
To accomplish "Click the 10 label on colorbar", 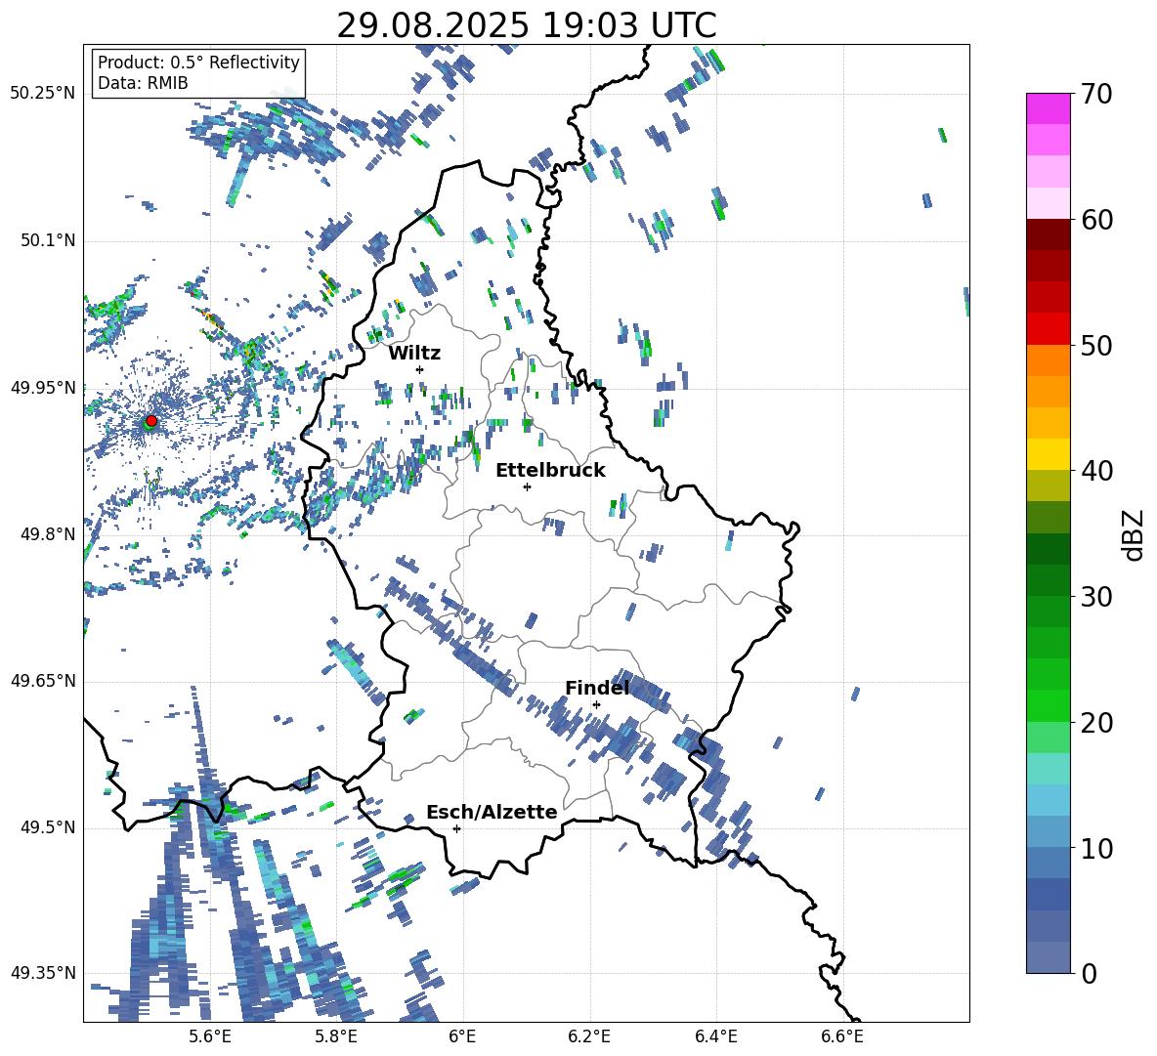I will pos(1097,848).
